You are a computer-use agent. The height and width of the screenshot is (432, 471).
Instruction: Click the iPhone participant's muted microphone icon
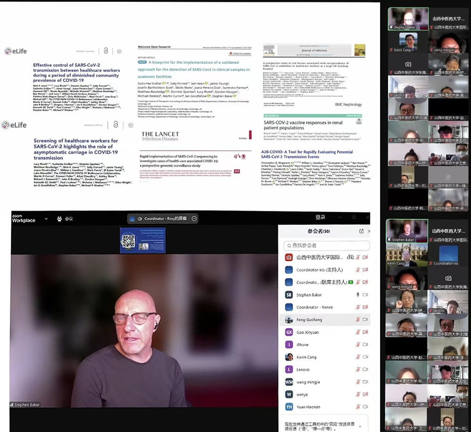[x=357, y=345]
